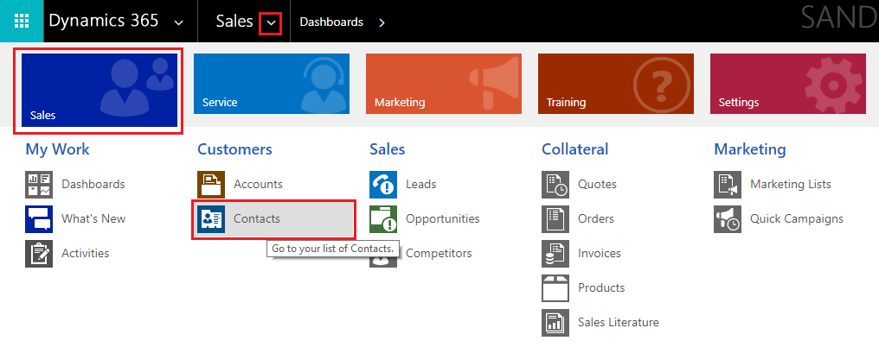Viewport: 879px width, 347px height.
Task: Click the Quick Campaigns megaphone icon
Action: pyautogui.click(x=728, y=219)
